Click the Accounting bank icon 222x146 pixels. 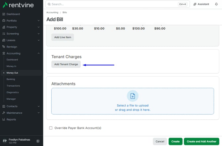[4, 54]
